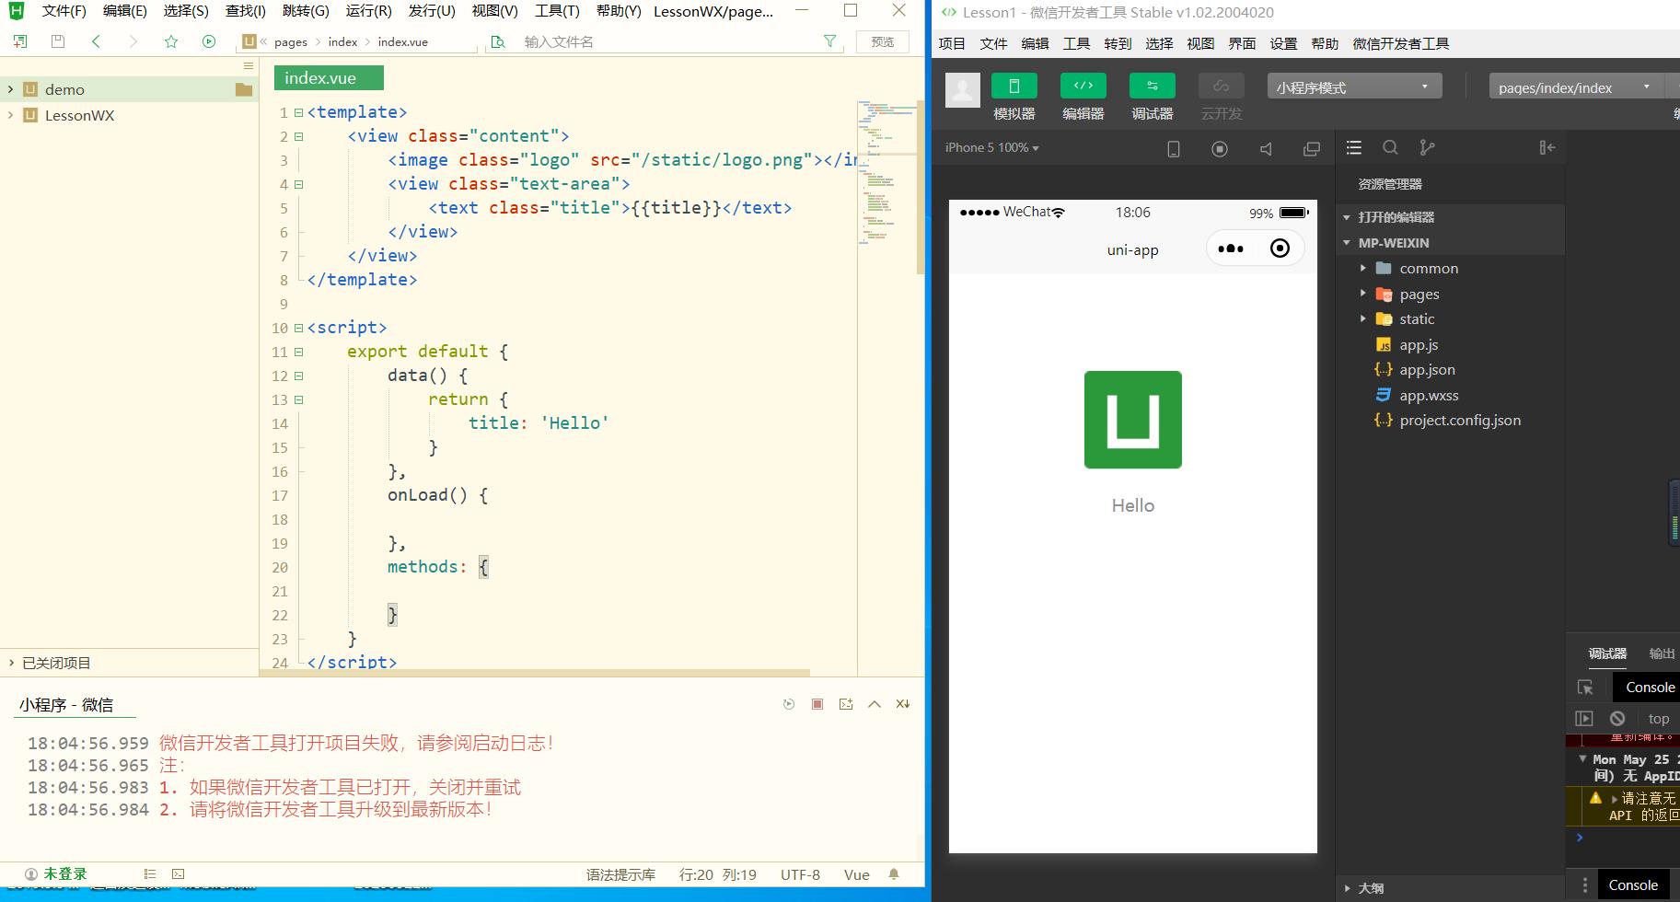Open the 小程序模式 mode dropdown
This screenshot has height=902, width=1680.
coord(1353,87)
